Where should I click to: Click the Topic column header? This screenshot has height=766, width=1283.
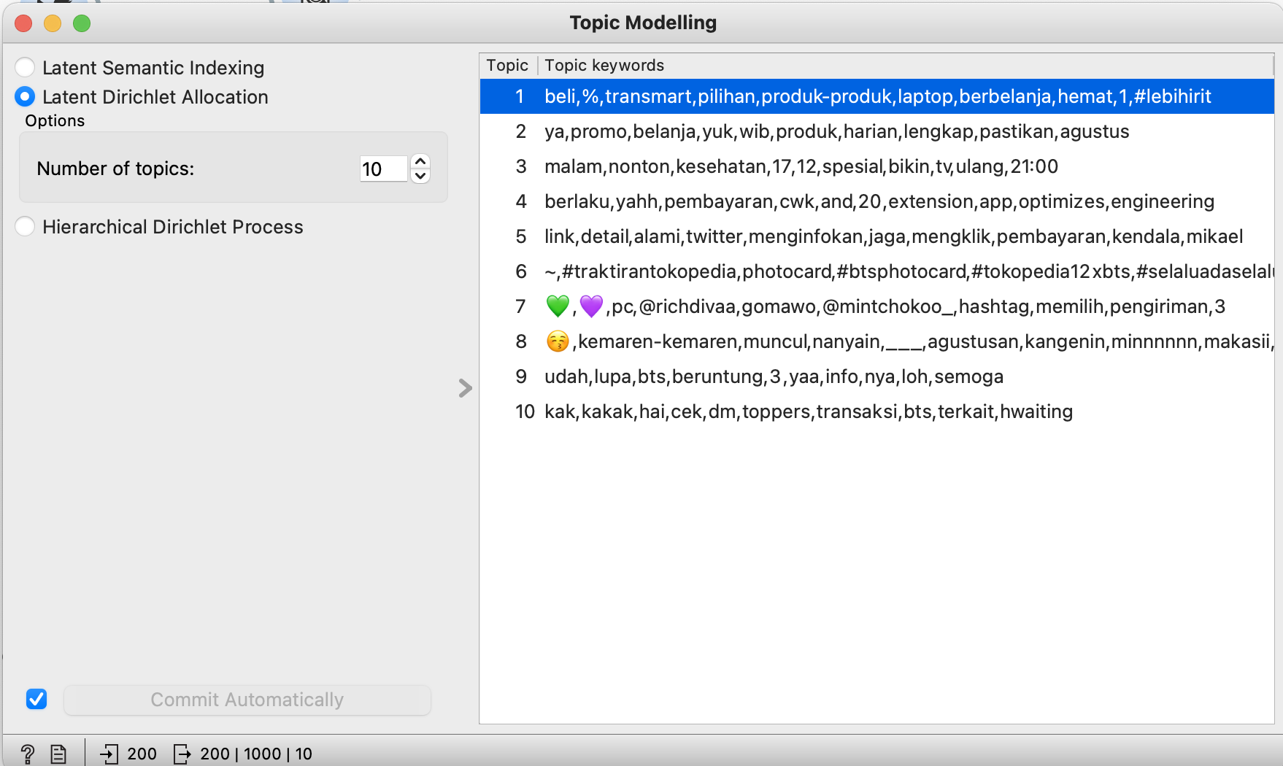coord(508,65)
